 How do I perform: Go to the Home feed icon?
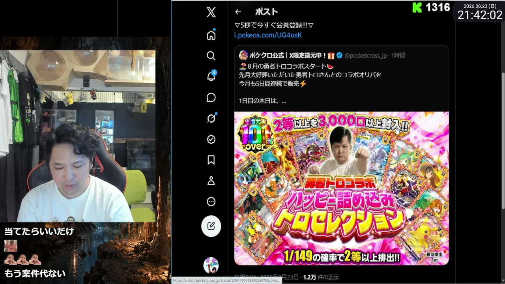click(211, 35)
